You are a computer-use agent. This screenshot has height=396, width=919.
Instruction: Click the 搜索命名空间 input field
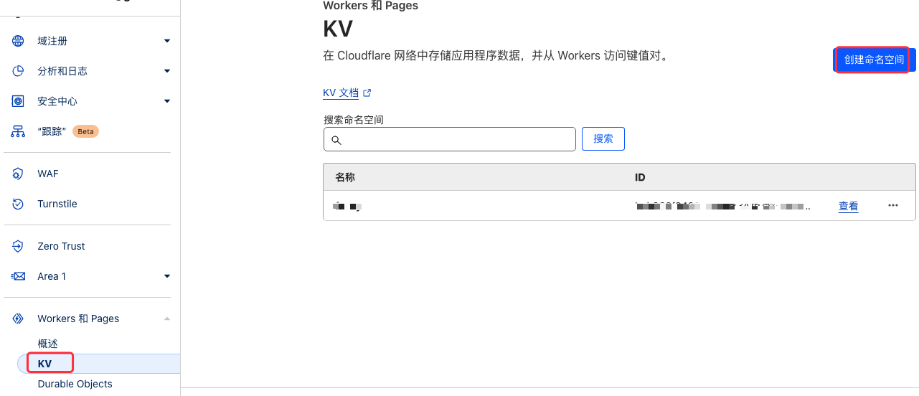pyautogui.click(x=450, y=139)
